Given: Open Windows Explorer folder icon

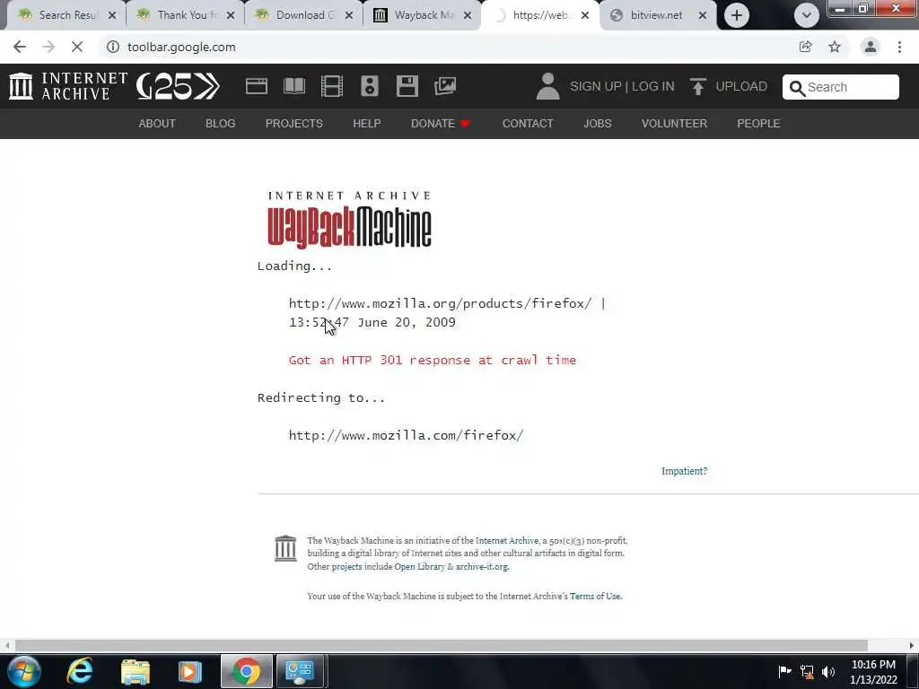Looking at the screenshot, I should pyautogui.click(x=136, y=671).
